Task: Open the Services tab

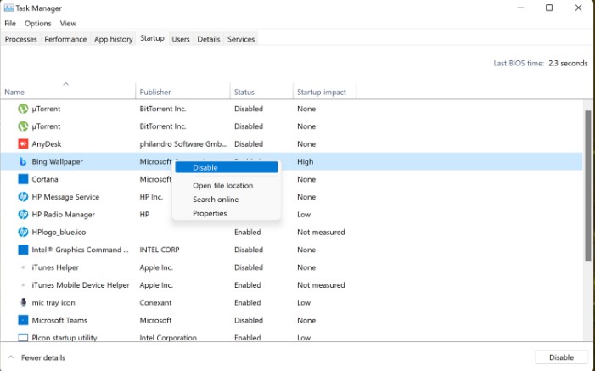Action: (x=241, y=39)
